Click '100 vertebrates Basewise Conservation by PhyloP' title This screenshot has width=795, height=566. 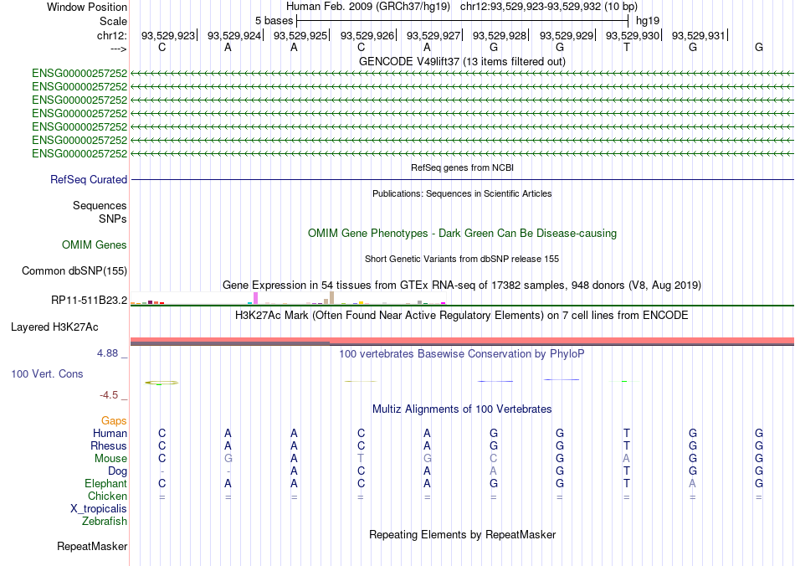[x=462, y=354]
